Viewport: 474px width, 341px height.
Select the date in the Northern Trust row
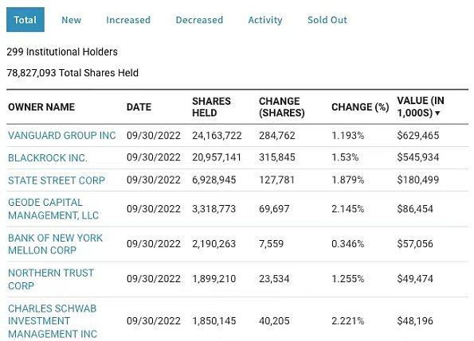154,279
